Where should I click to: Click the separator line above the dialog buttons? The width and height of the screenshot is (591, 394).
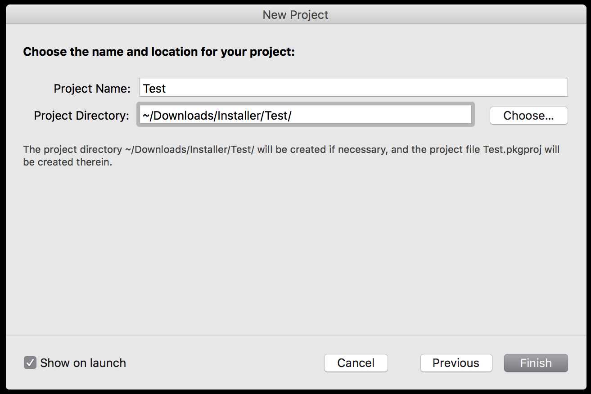295,335
